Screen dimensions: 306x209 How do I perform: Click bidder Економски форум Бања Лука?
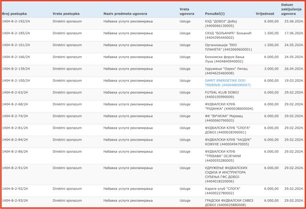click(225, 59)
